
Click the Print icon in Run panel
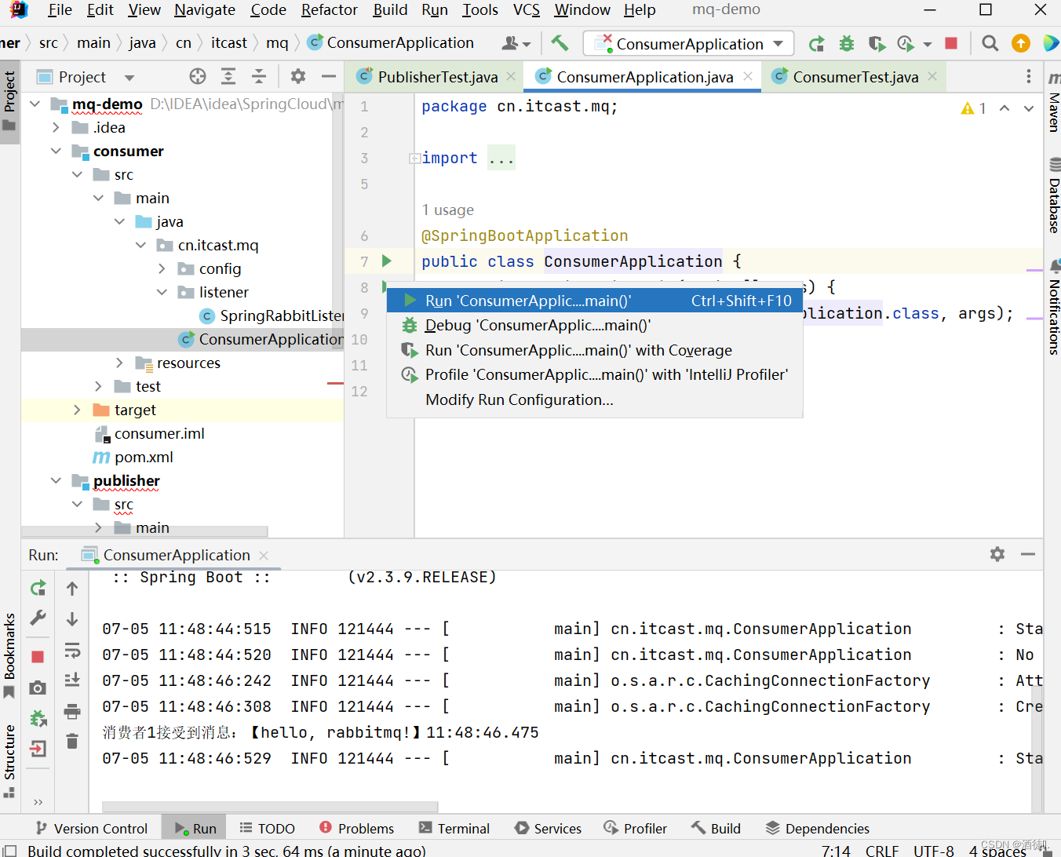[x=72, y=712]
